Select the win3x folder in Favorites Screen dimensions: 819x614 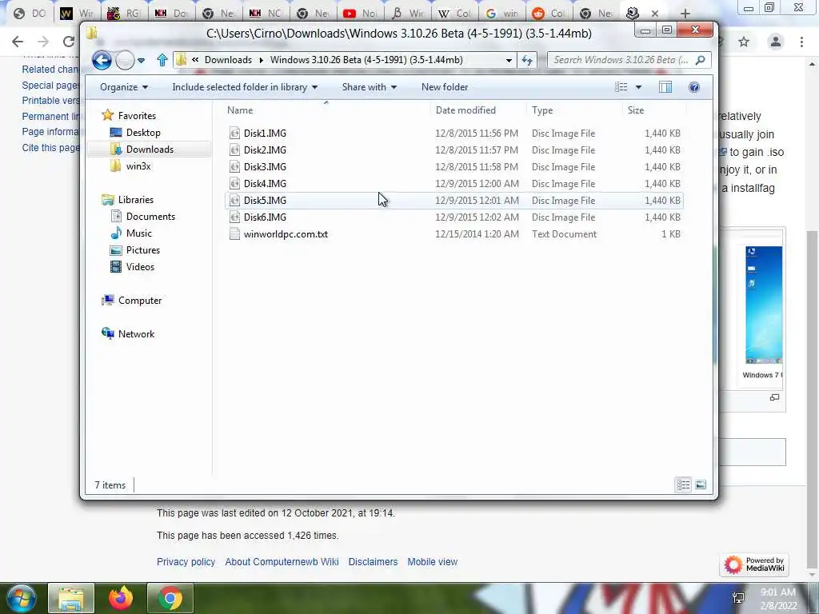[138, 166]
